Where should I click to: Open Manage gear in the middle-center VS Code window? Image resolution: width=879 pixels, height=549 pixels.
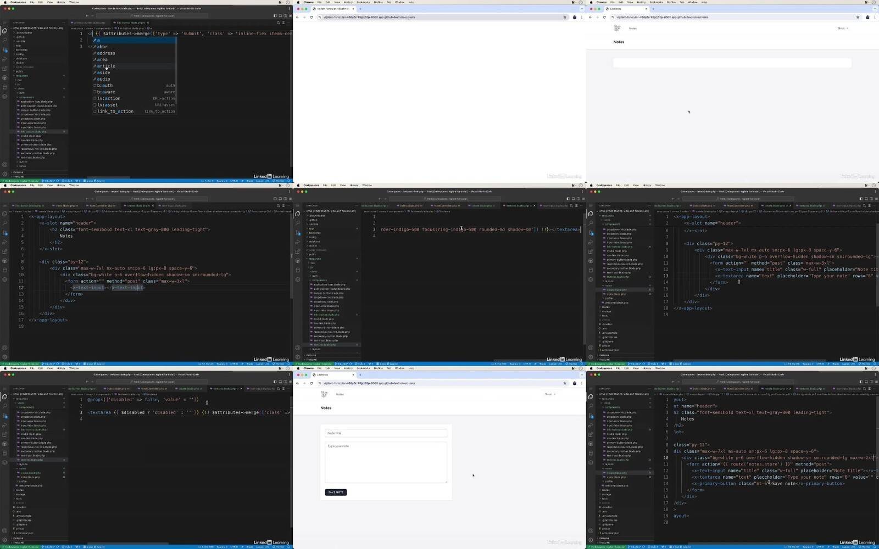pos(297,357)
